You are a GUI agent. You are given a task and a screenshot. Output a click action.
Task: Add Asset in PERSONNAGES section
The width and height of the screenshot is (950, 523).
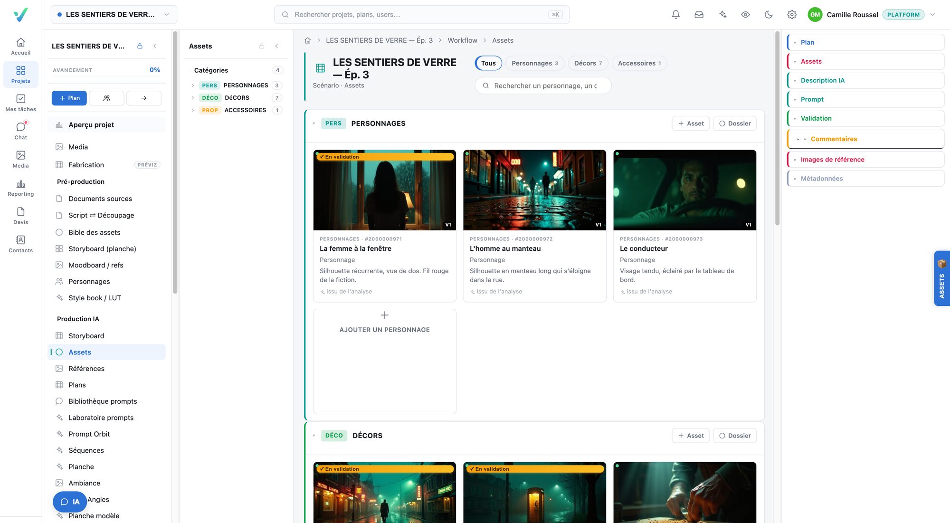tap(691, 124)
